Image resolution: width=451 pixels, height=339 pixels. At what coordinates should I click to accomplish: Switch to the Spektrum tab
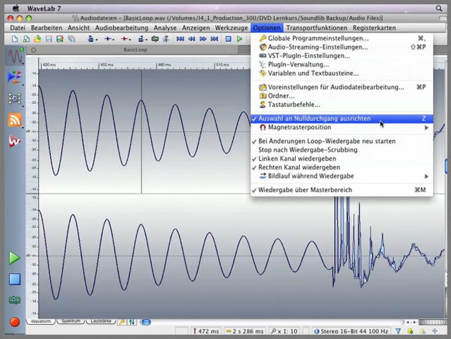[71, 321]
